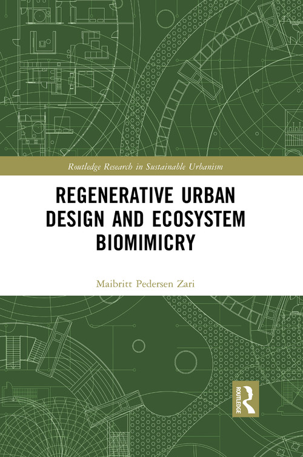The height and width of the screenshot is (457, 303).
Task: Click series title 'Routledge Research in Sustainable Urbanism'
Action: (x=145, y=167)
